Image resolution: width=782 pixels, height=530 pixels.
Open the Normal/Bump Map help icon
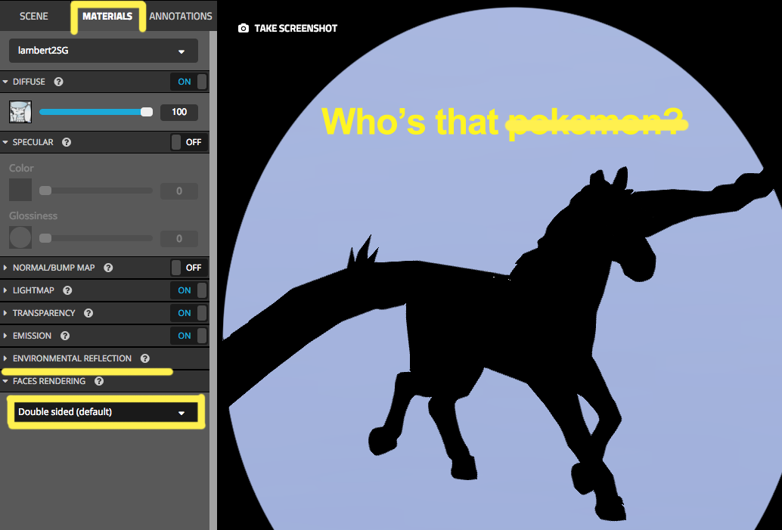pyautogui.click(x=108, y=268)
